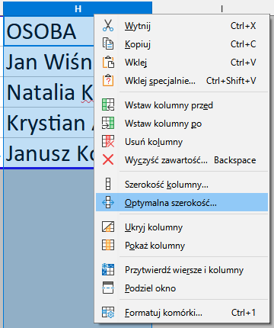The image size is (274, 328).
Task: Click the Usuń kolumny icon
Action: [108, 142]
